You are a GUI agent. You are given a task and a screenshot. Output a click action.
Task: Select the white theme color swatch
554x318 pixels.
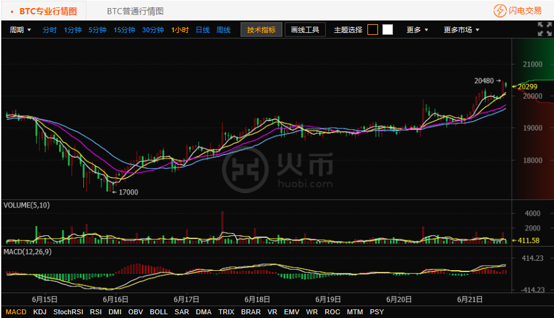[387, 30]
